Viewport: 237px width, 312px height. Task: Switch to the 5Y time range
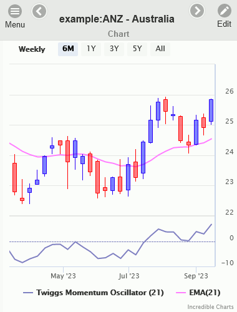pyautogui.click(x=137, y=49)
